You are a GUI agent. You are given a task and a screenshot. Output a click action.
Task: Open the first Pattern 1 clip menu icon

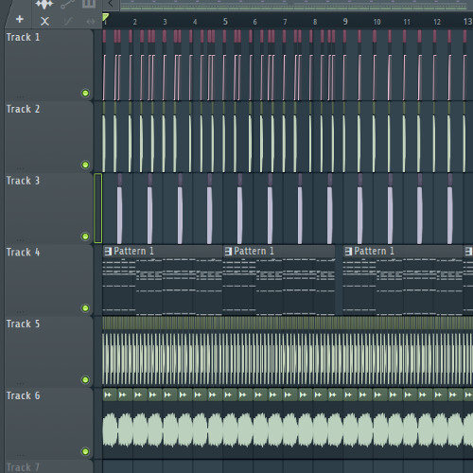(108, 252)
